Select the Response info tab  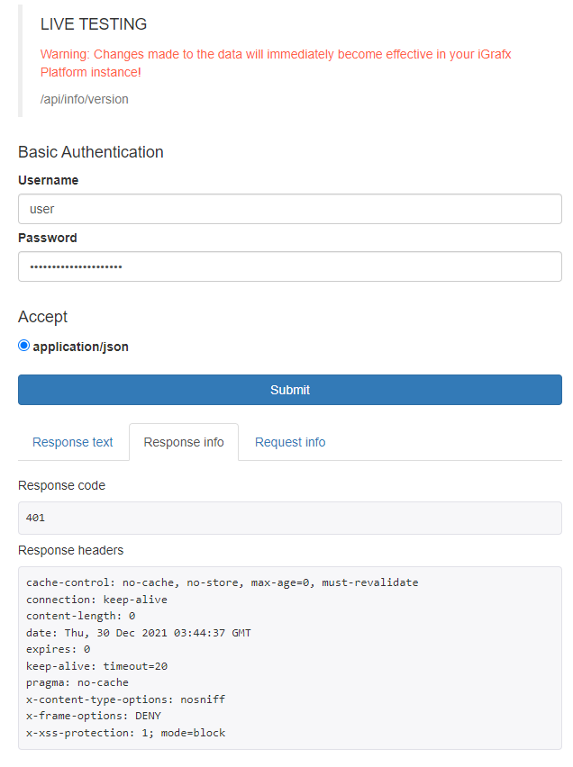pos(184,442)
